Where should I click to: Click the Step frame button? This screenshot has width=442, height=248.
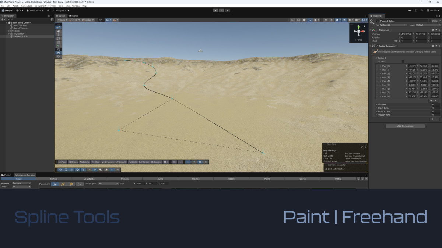click(x=227, y=10)
